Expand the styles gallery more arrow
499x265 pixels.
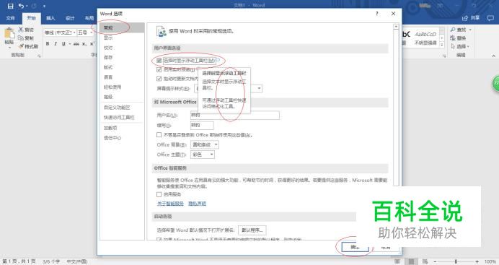442,45
